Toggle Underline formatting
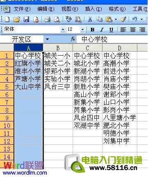This screenshot has width=148, height=177. [111, 29]
